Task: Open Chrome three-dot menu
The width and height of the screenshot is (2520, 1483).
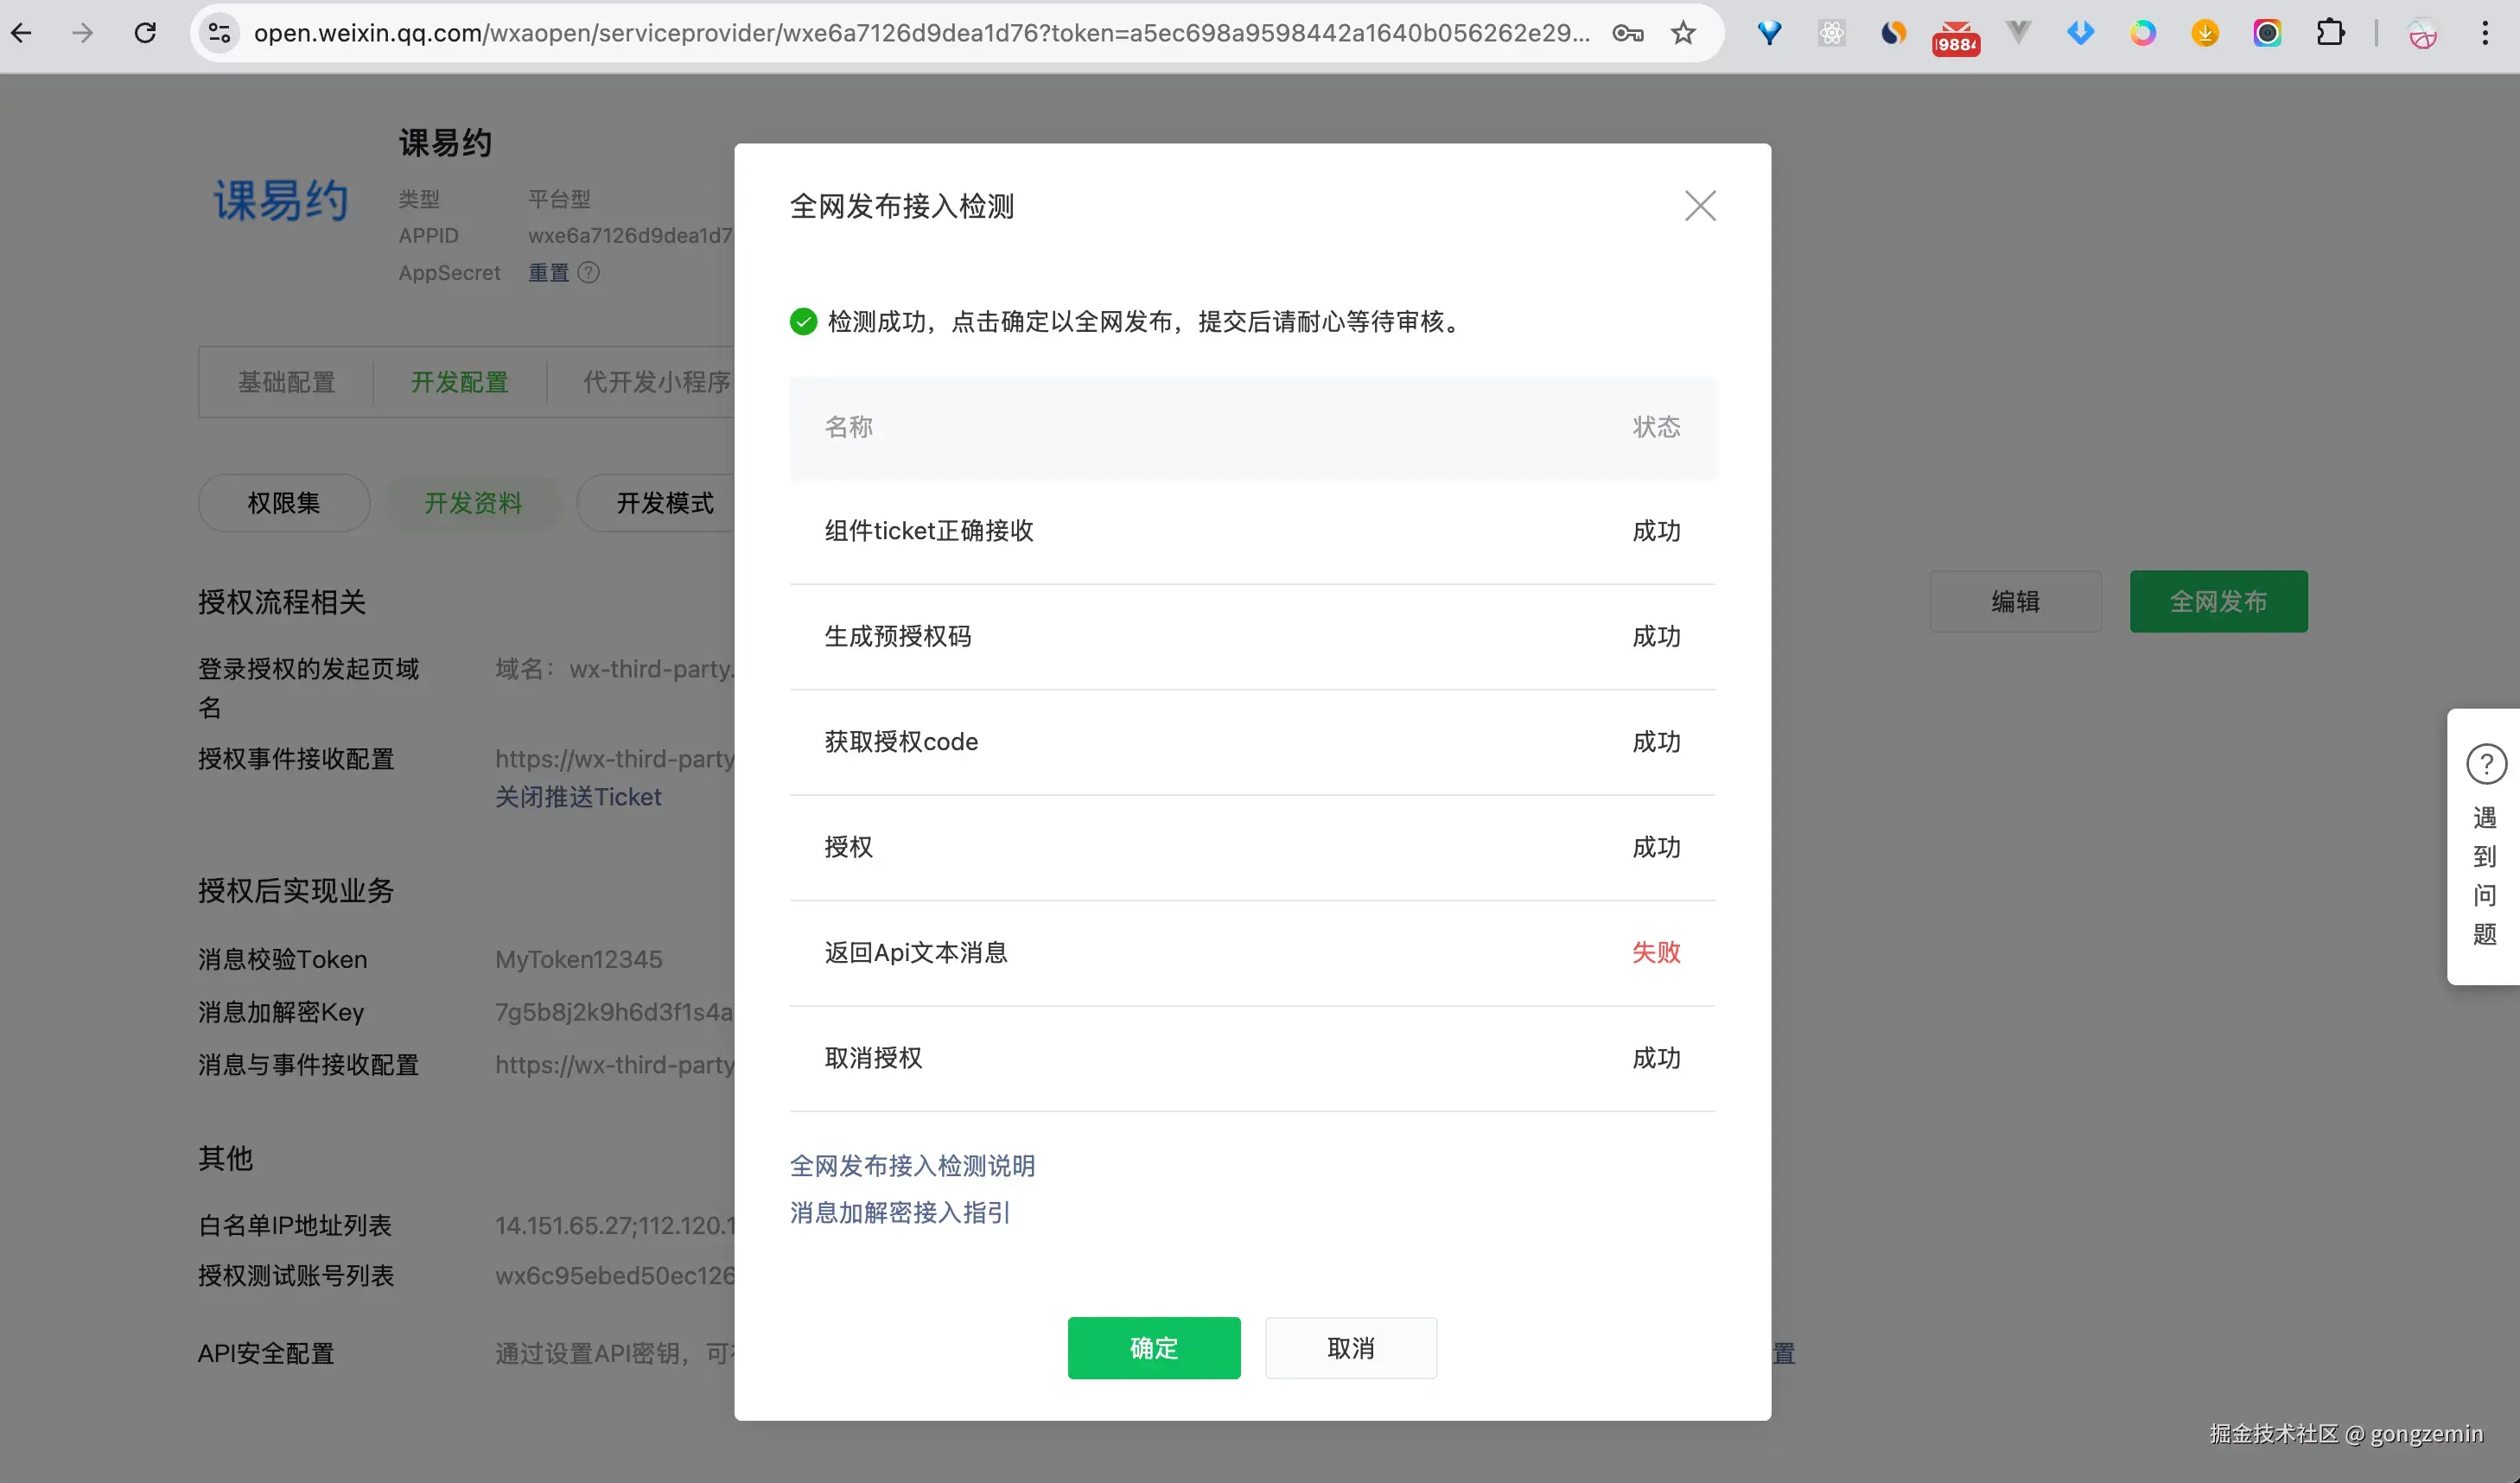Action: pyautogui.click(x=2484, y=33)
